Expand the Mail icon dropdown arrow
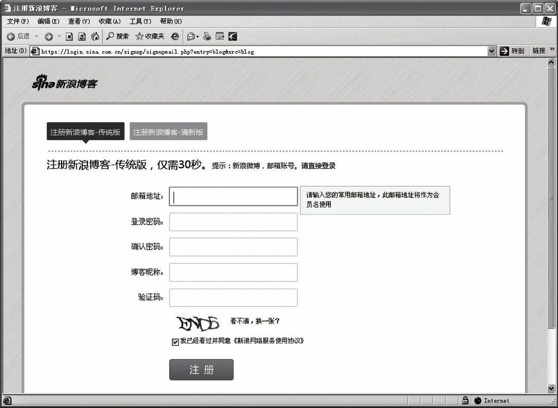 coord(198,36)
